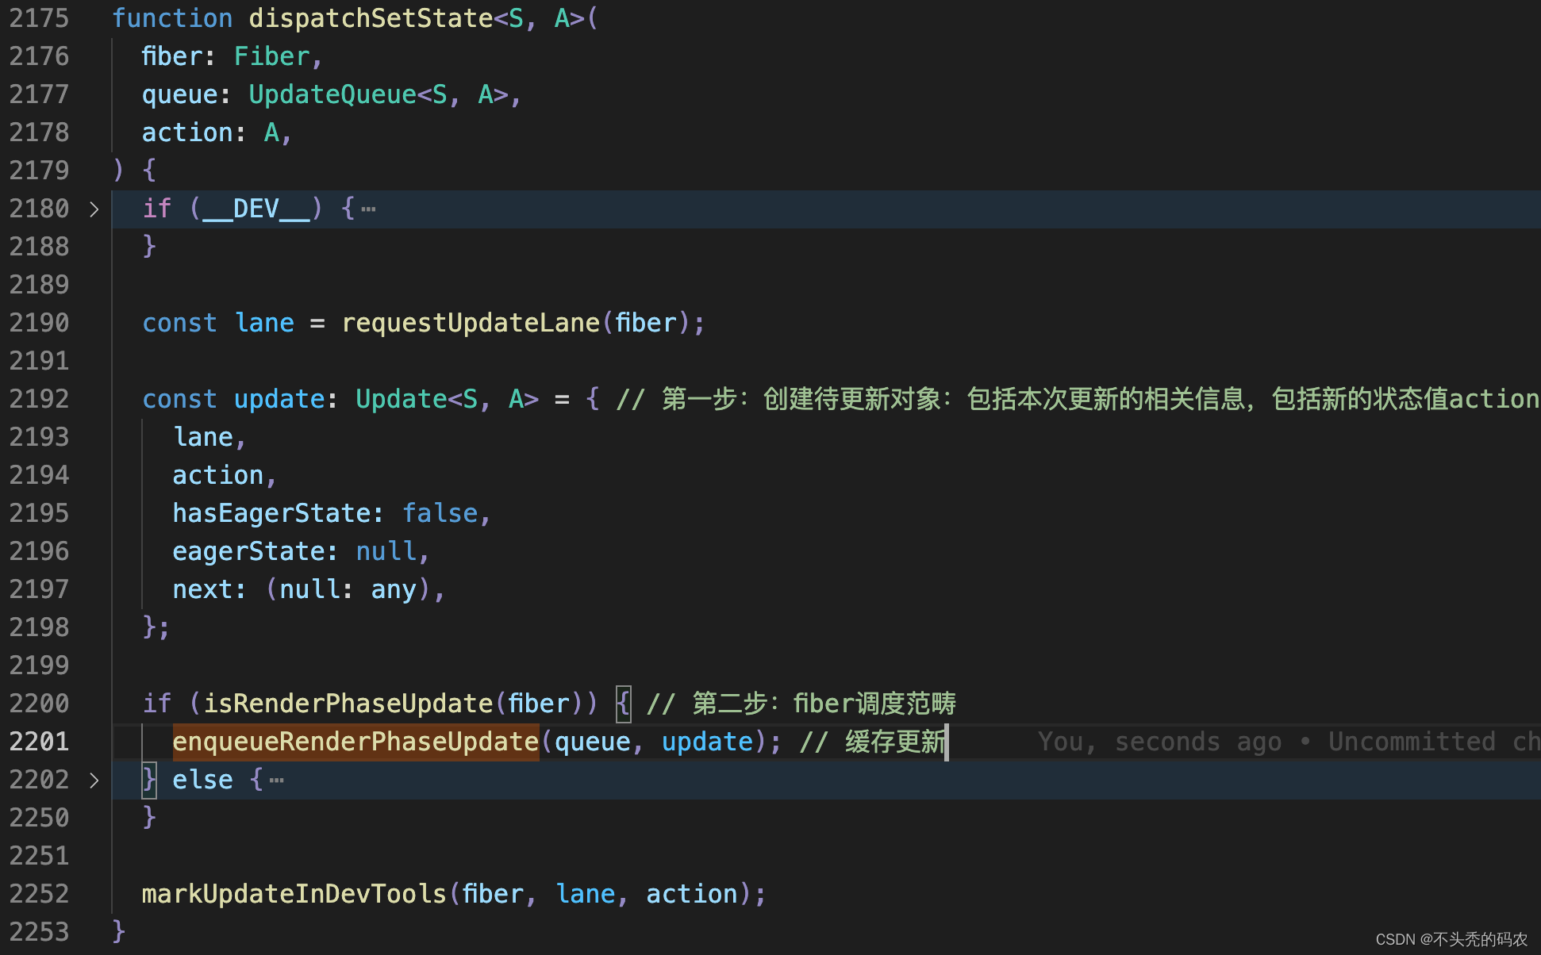Click the CSDN watermark text at bottom right

pos(1454,938)
